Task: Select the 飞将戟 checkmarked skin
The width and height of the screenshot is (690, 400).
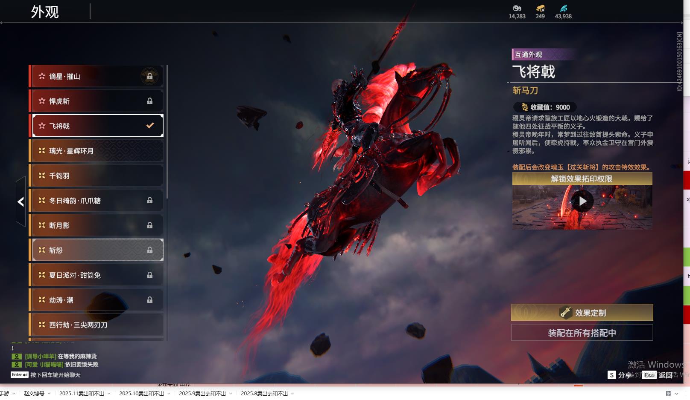Action: point(98,126)
